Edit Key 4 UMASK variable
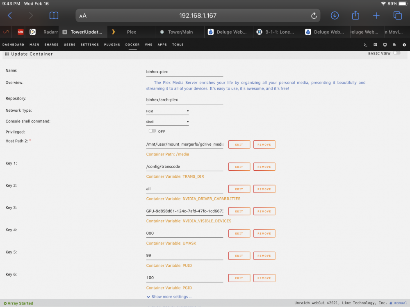 (x=239, y=233)
